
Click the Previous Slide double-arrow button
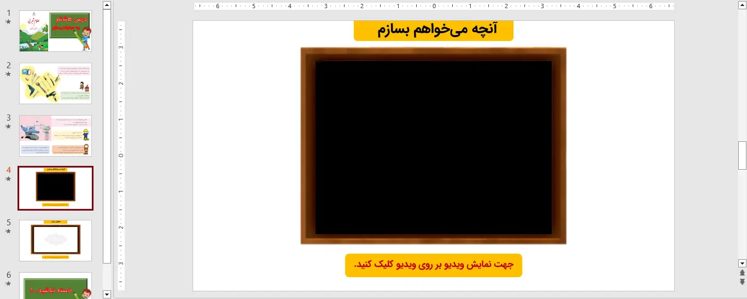click(x=742, y=272)
